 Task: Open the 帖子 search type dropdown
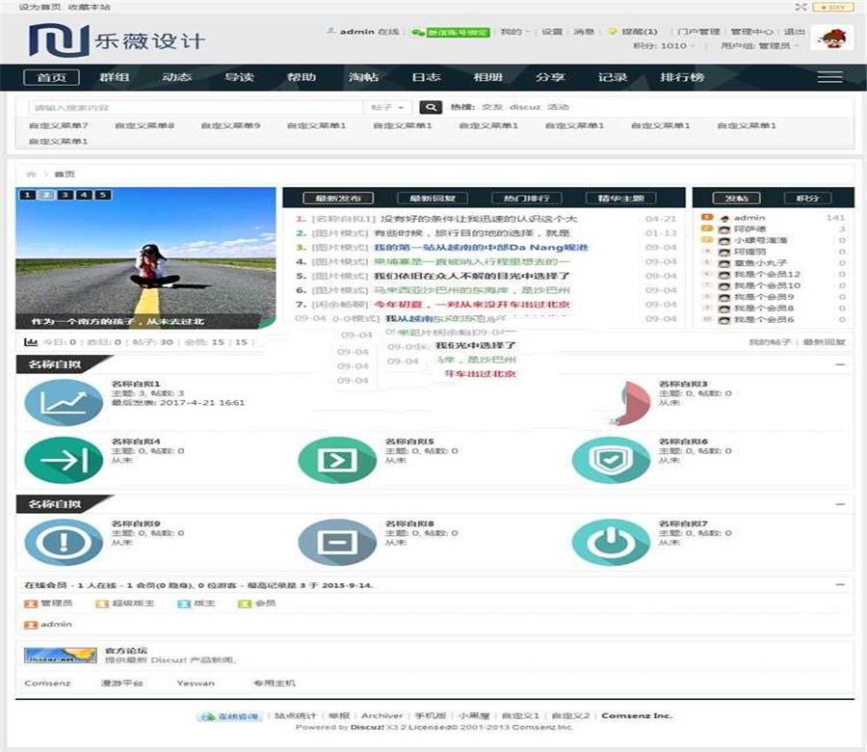point(387,107)
